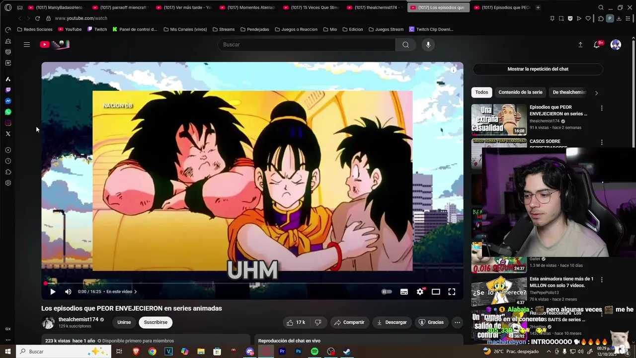The image size is (636, 358).
Task: Open options for 'Episodios que PEOR' recommendation
Action: point(602,108)
